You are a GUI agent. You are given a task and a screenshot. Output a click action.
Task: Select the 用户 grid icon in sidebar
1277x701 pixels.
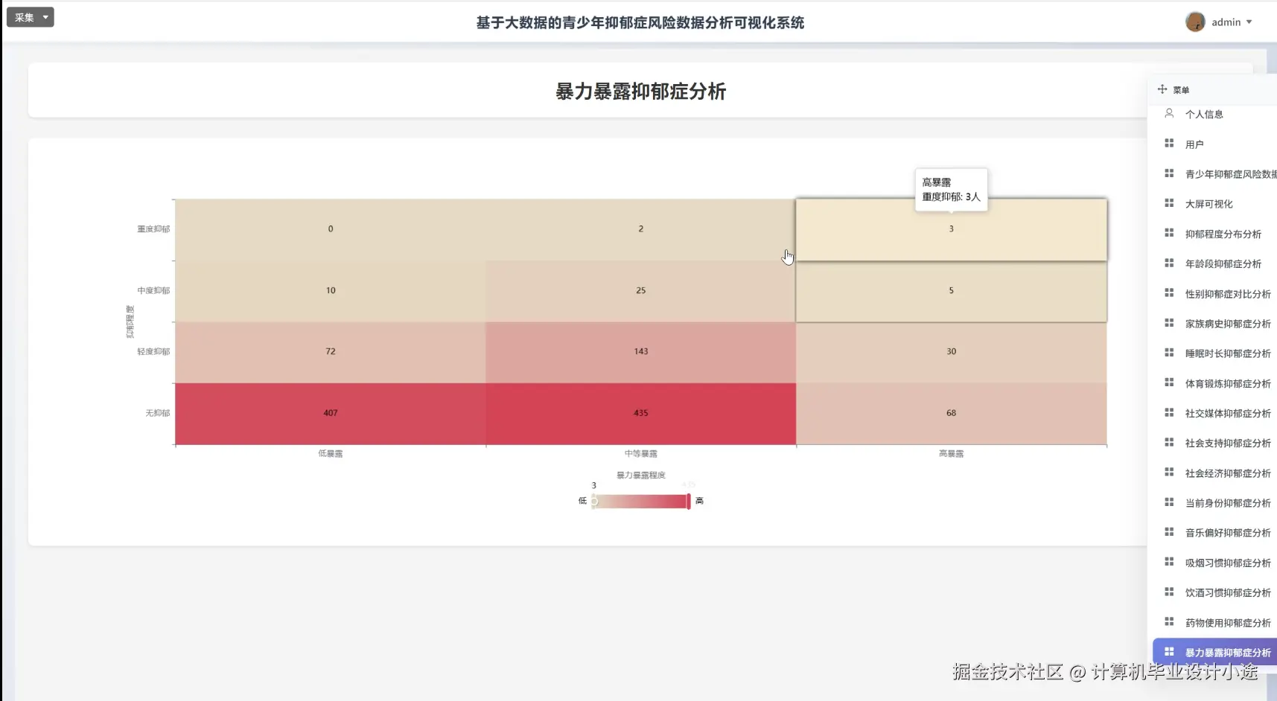pos(1171,143)
